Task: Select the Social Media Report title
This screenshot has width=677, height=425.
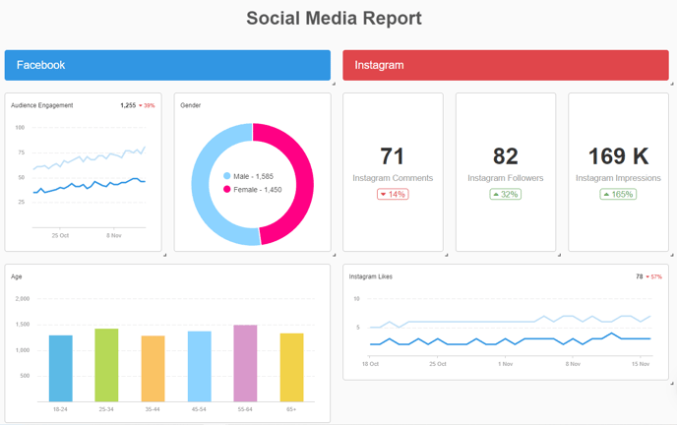Action: (334, 19)
